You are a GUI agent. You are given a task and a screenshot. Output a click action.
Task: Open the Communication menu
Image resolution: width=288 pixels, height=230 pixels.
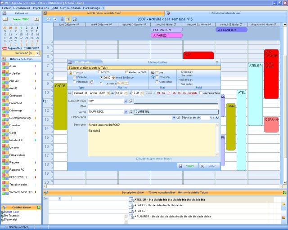[70, 8]
